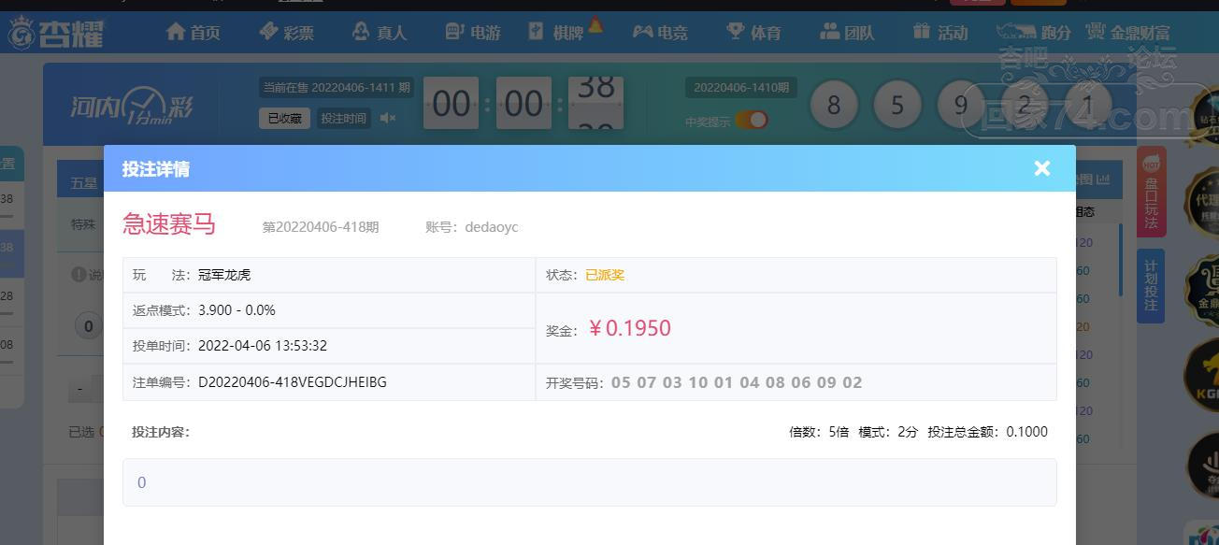The width and height of the screenshot is (1219, 545).
Task: Close the 投注详情 dialog
Action: (x=1042, y=168)
